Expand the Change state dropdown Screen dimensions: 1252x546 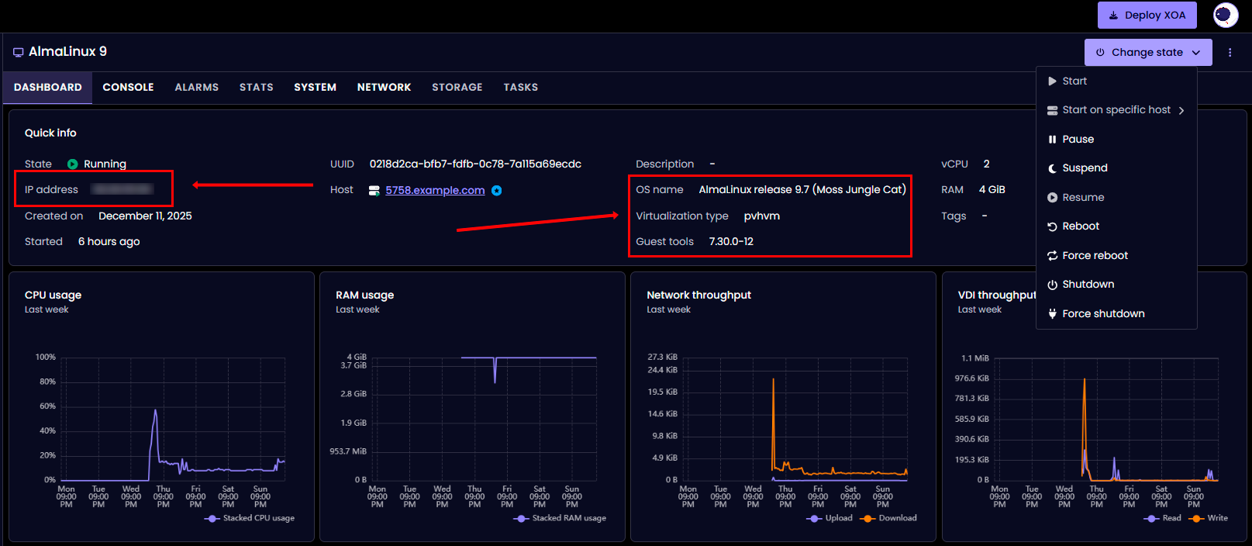[1147, 53]
